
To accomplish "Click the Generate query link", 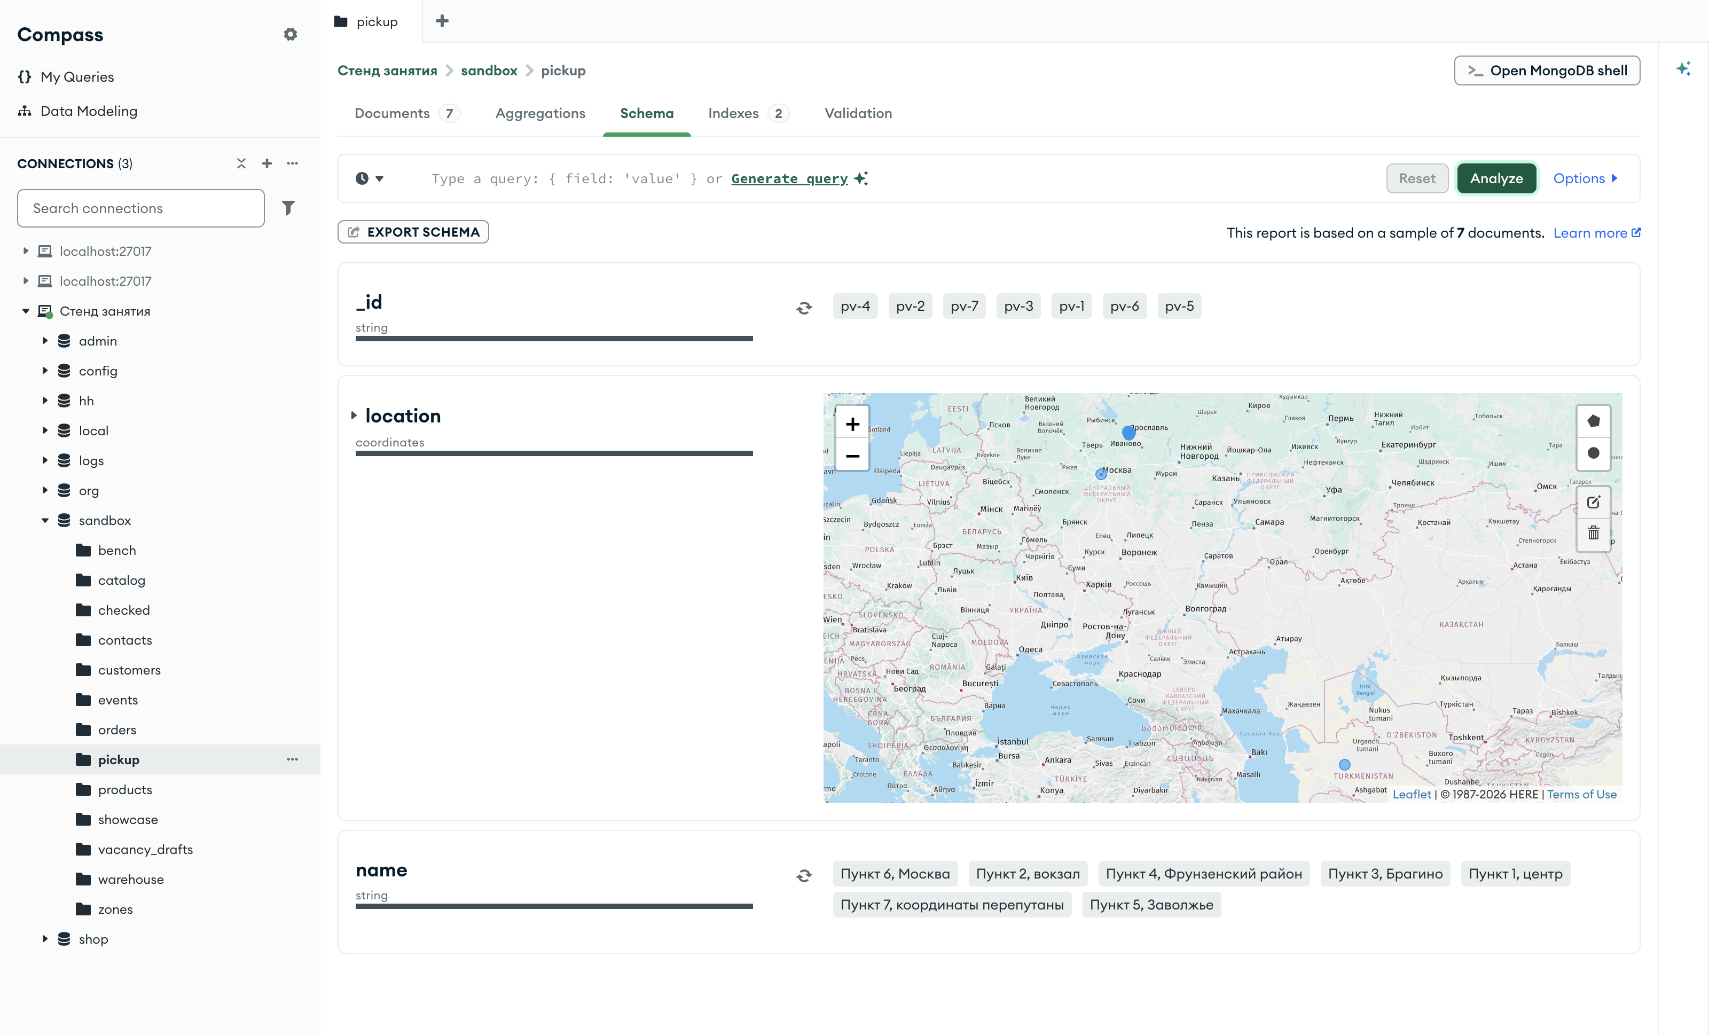I will (x=789, y=178).
